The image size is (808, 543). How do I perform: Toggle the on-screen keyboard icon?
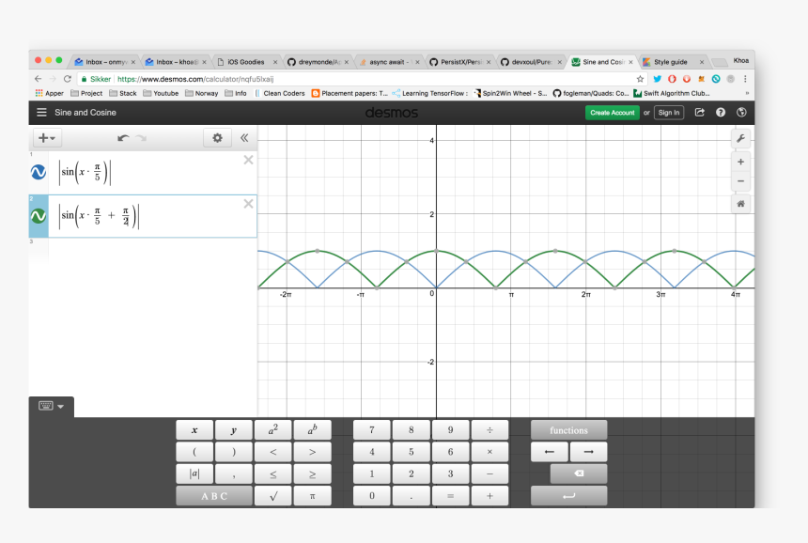coord(45,406)
